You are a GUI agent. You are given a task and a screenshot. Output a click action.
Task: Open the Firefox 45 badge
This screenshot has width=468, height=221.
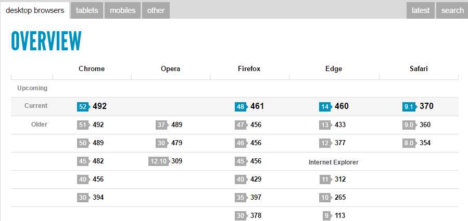(241, 161)
